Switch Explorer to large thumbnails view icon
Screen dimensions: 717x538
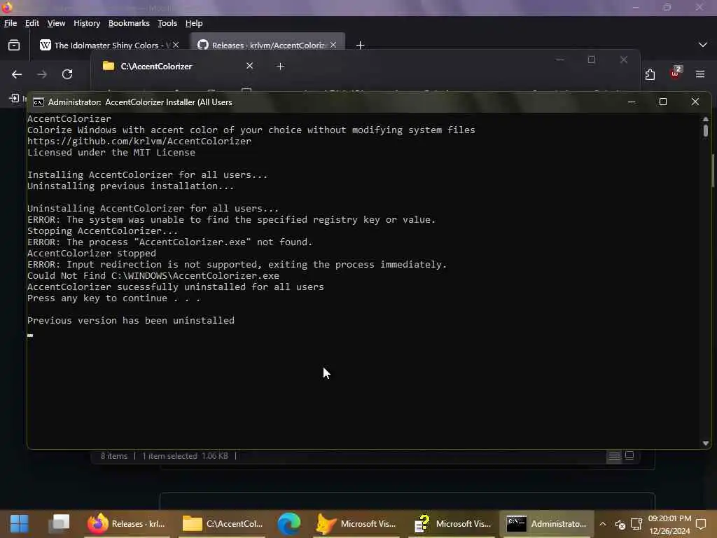(x=629, y=455)
